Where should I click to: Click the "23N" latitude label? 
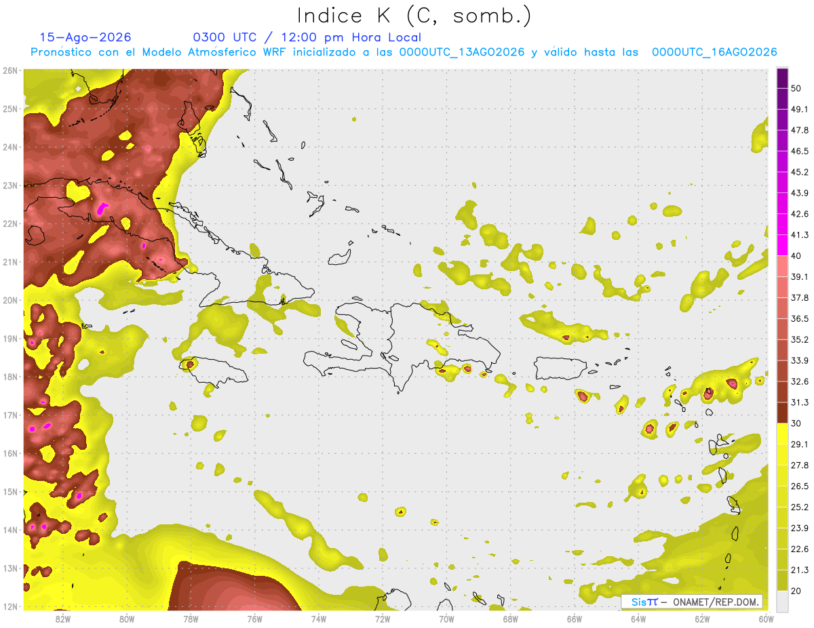[x=10, y=185]
